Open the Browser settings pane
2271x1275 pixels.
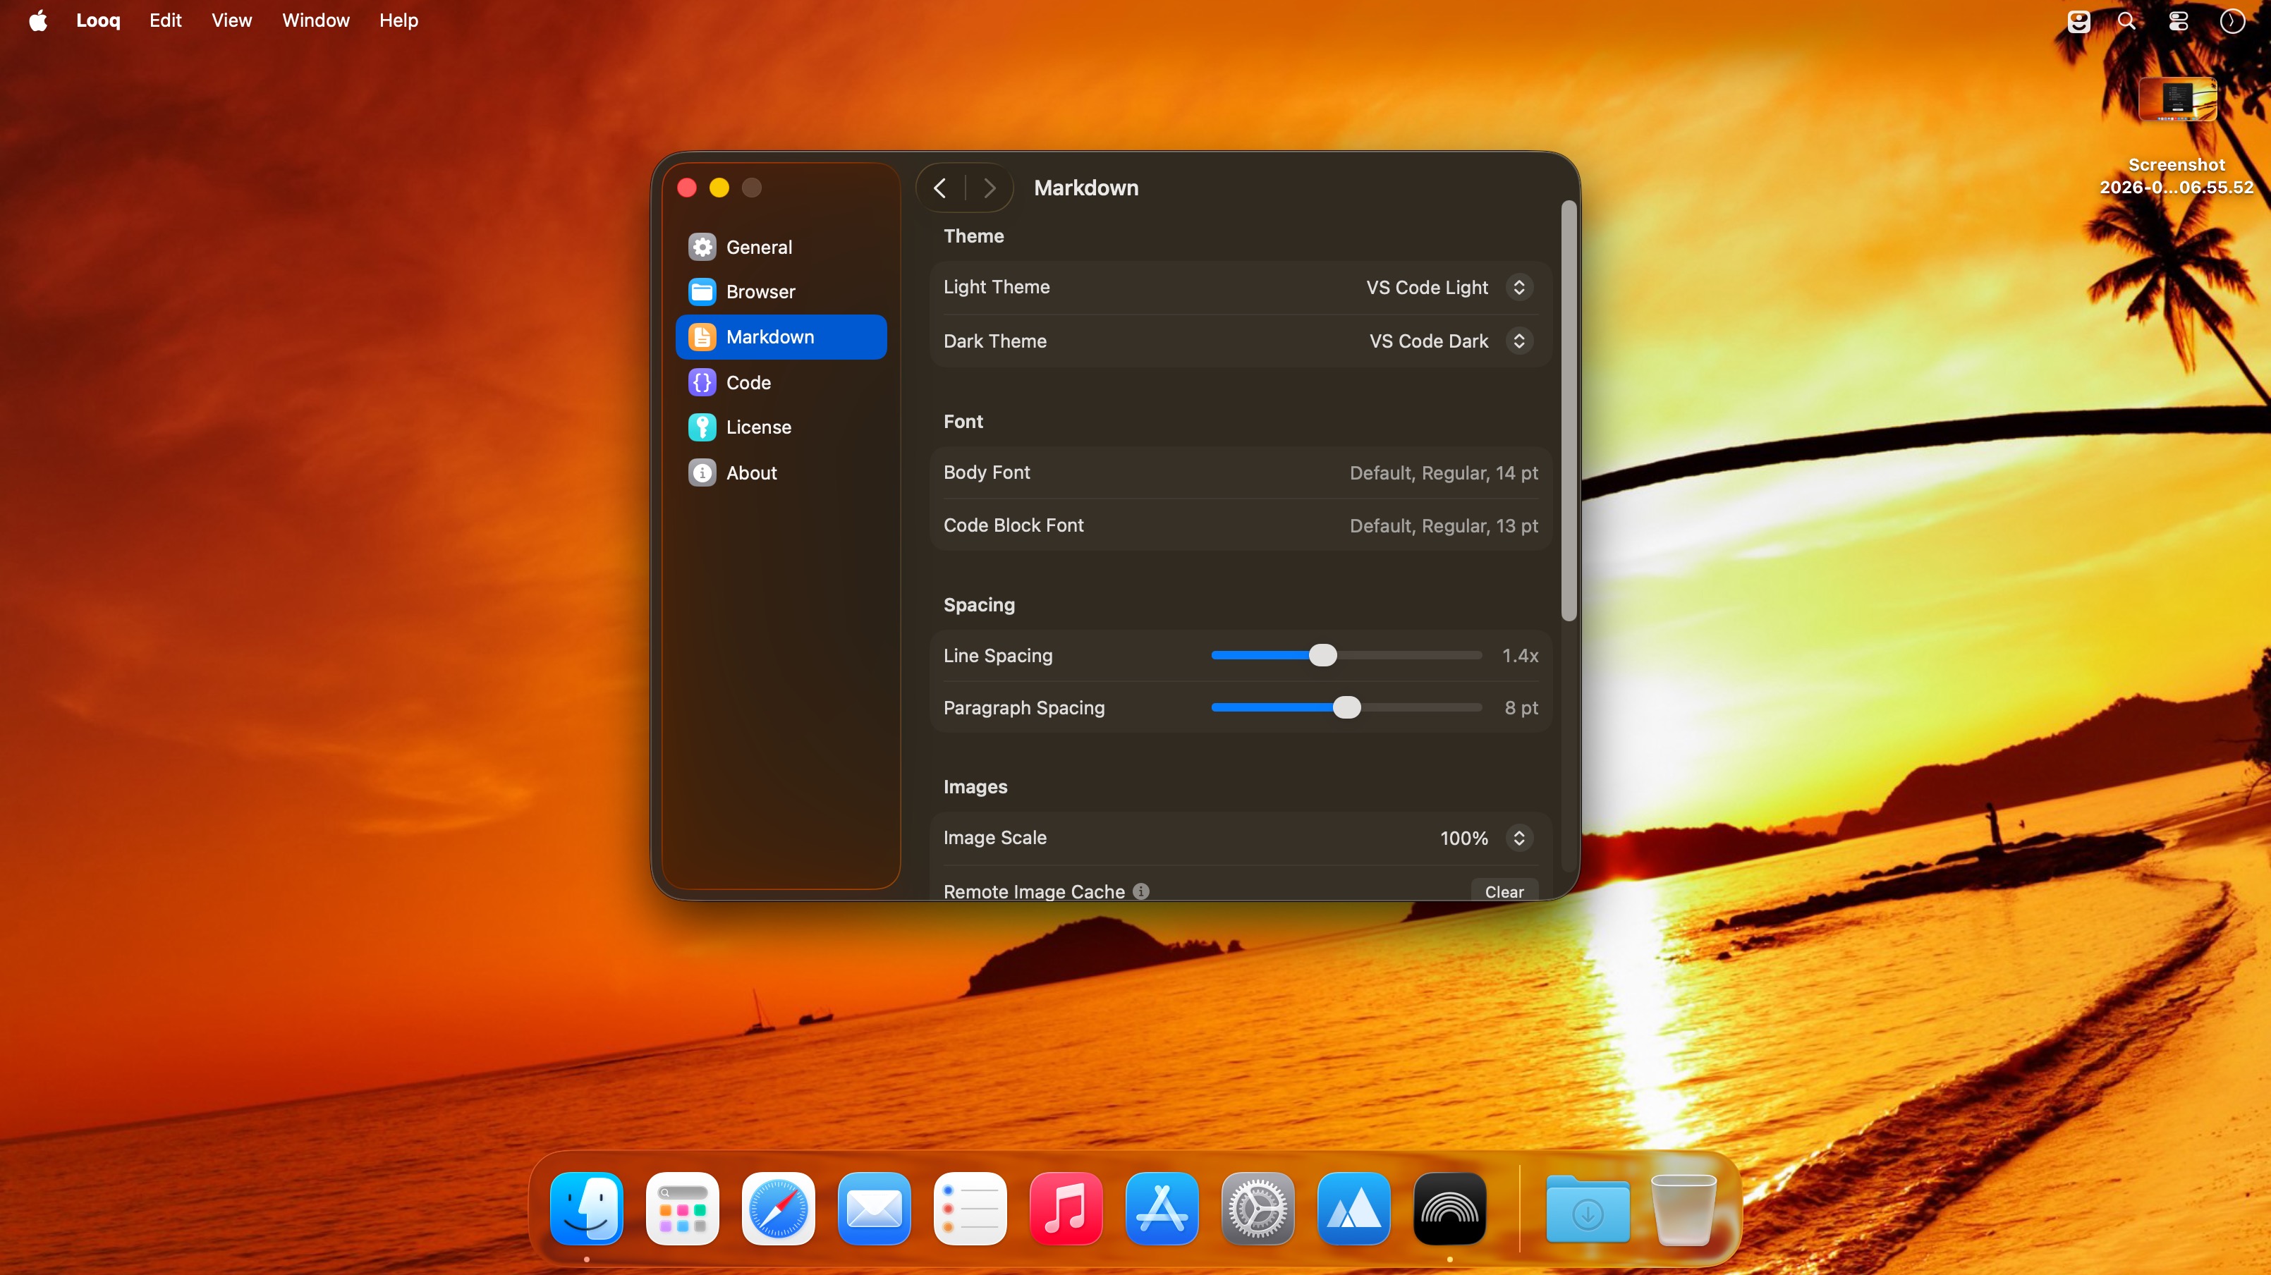[x=780, y=292]
